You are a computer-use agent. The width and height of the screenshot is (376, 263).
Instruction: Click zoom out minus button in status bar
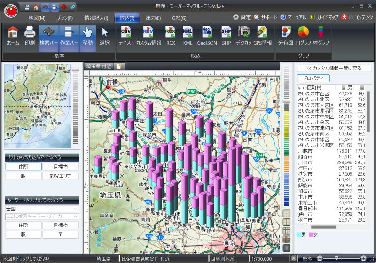click(320, 258)
